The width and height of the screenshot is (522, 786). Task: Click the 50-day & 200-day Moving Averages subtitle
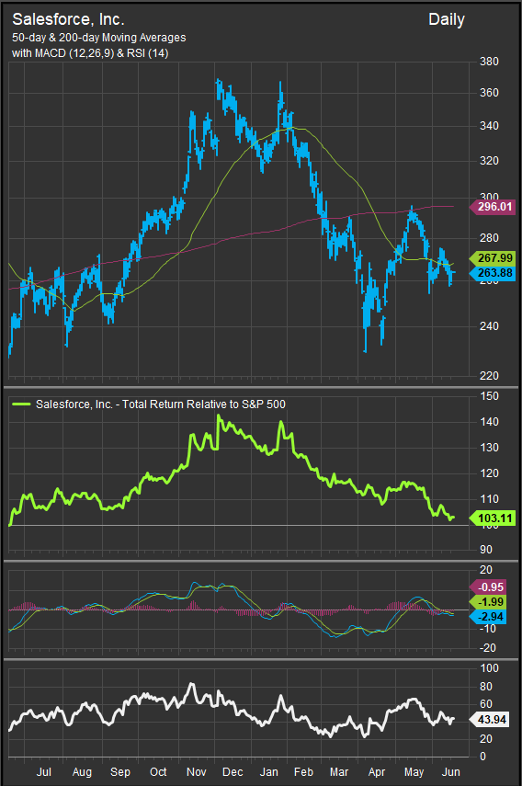(98, 38)
